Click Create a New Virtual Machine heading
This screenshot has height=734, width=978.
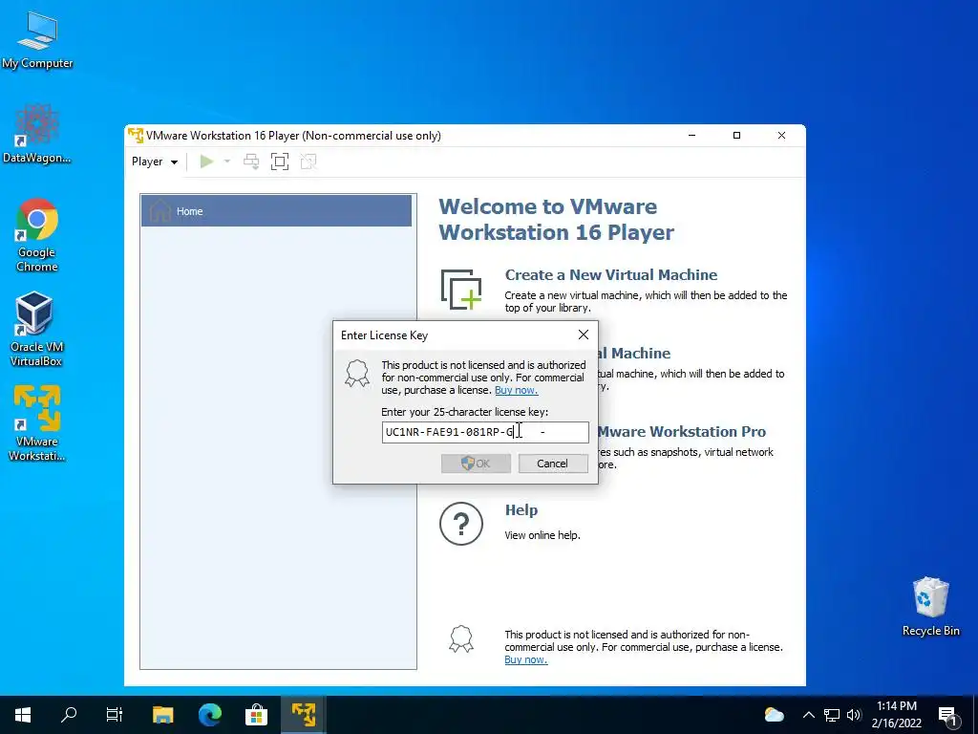[610, 274]
